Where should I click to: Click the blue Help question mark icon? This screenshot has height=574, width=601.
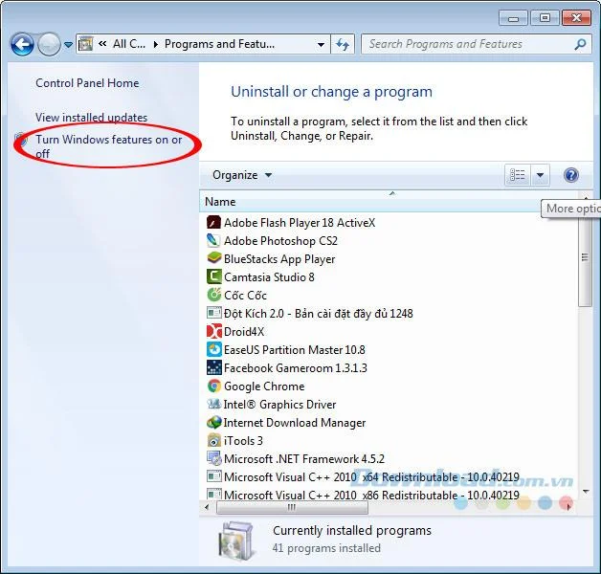(x=570, y=175)
